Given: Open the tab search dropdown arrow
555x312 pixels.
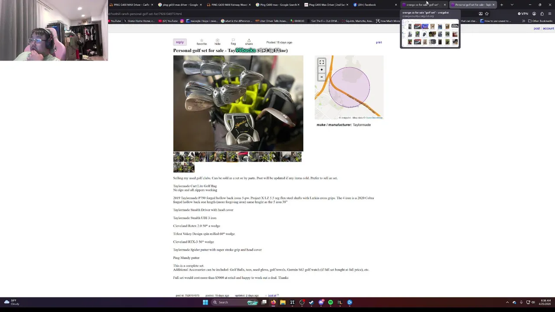Looking at the screenshot, I should (x=512, y=5).
